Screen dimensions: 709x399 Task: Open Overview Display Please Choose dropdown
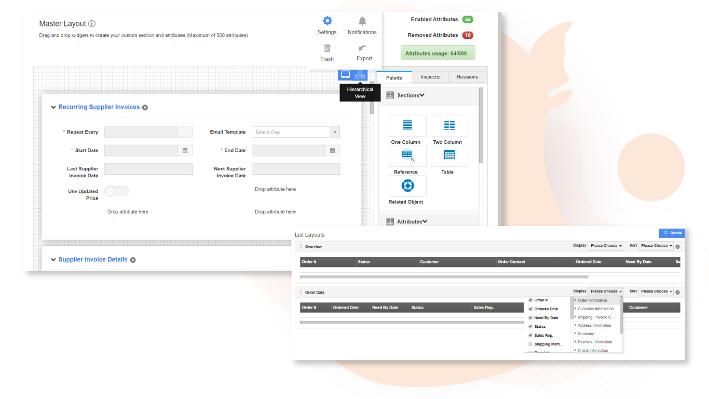pyautogui.click(x=606, y=246)
